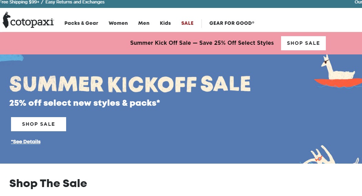
Task: Click the cotopaxi wordmark text
Action: coord(32,23)
